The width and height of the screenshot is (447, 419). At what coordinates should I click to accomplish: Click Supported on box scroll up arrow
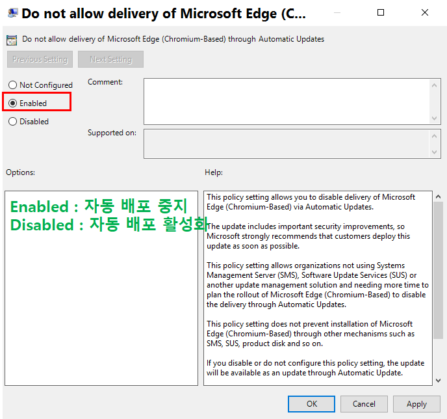coord(434,136)
